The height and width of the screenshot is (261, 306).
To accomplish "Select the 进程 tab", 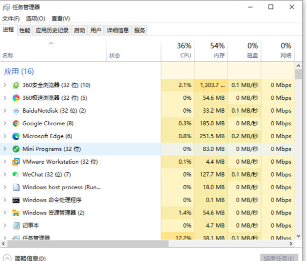I will (x=8, y=29).
